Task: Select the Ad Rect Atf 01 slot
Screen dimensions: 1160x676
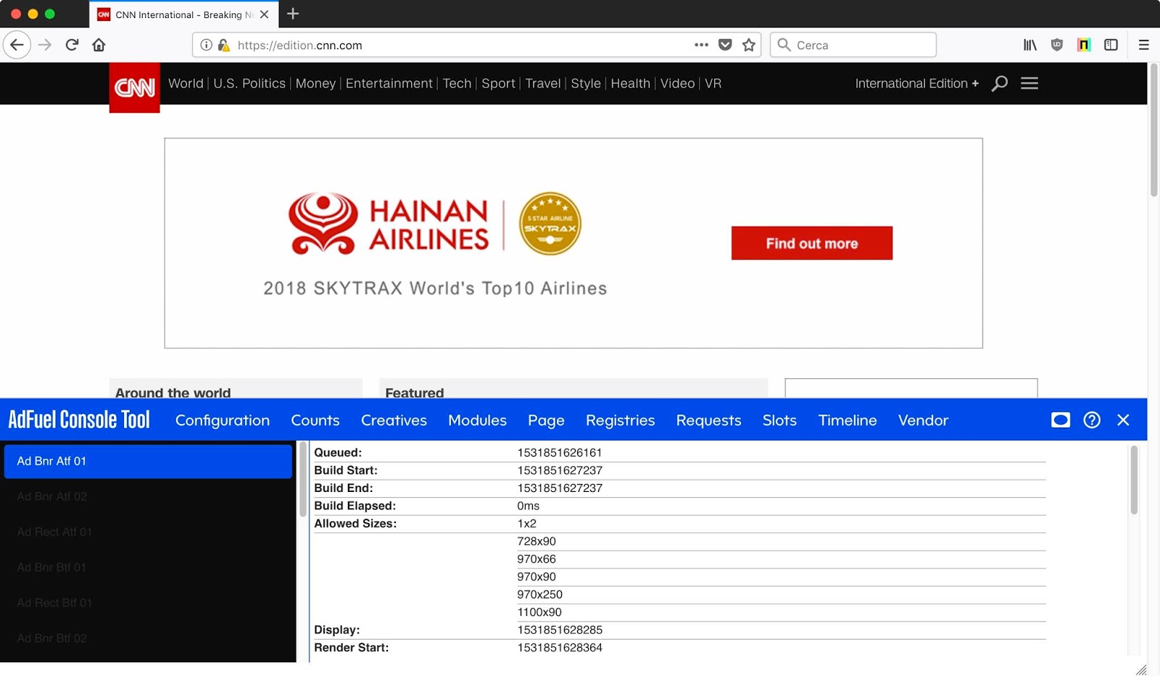Action: 148,532
